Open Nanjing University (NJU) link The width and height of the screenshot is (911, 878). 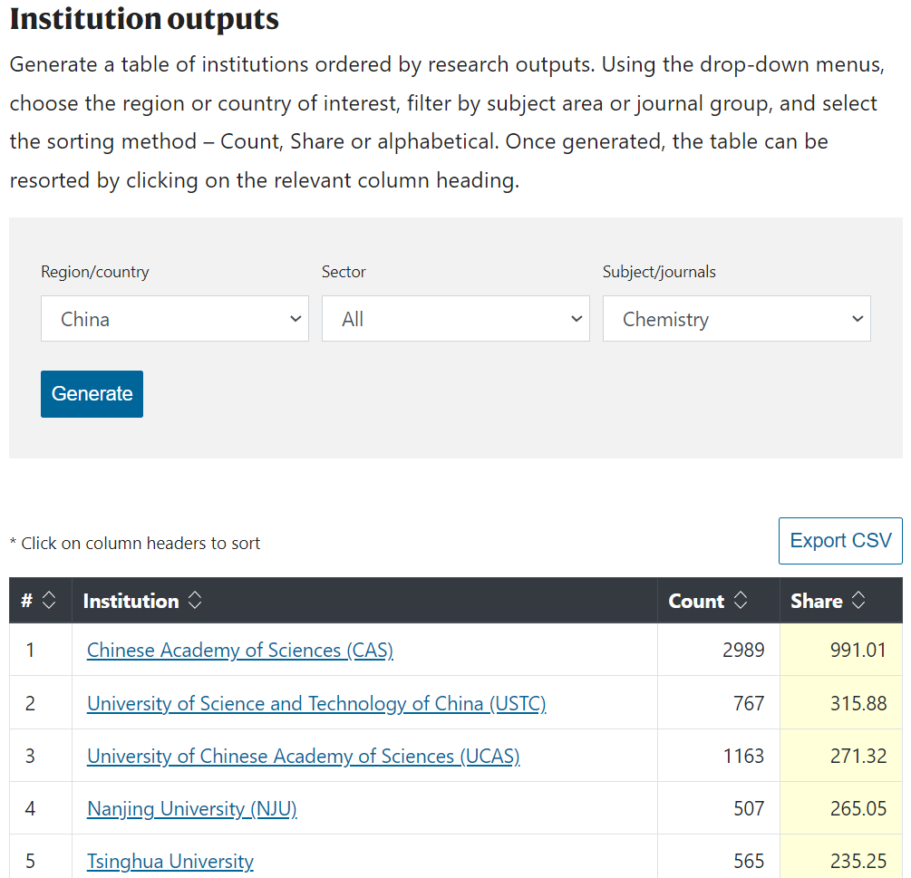pos(192,808)
